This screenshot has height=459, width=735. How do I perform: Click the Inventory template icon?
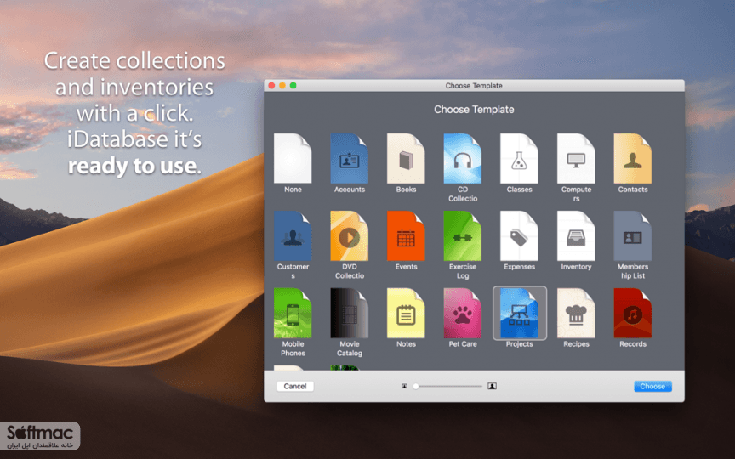(576, 235)
